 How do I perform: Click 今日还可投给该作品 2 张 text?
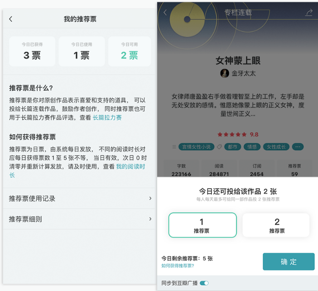[x=238, y=191]
